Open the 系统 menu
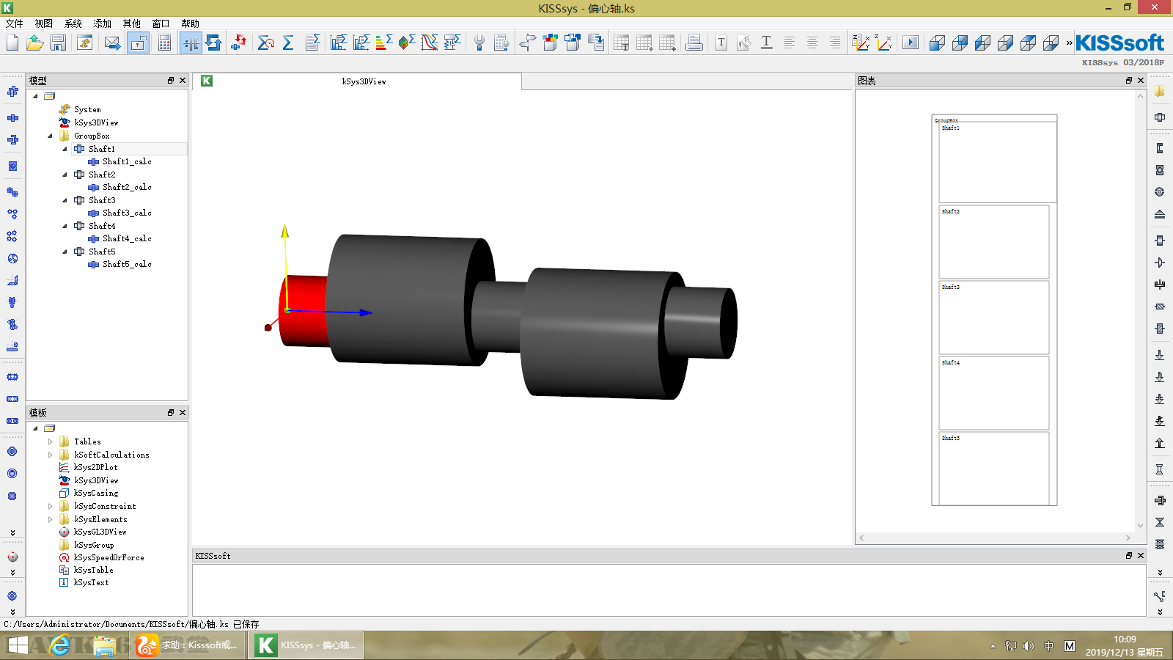 [x=73, y=23]
